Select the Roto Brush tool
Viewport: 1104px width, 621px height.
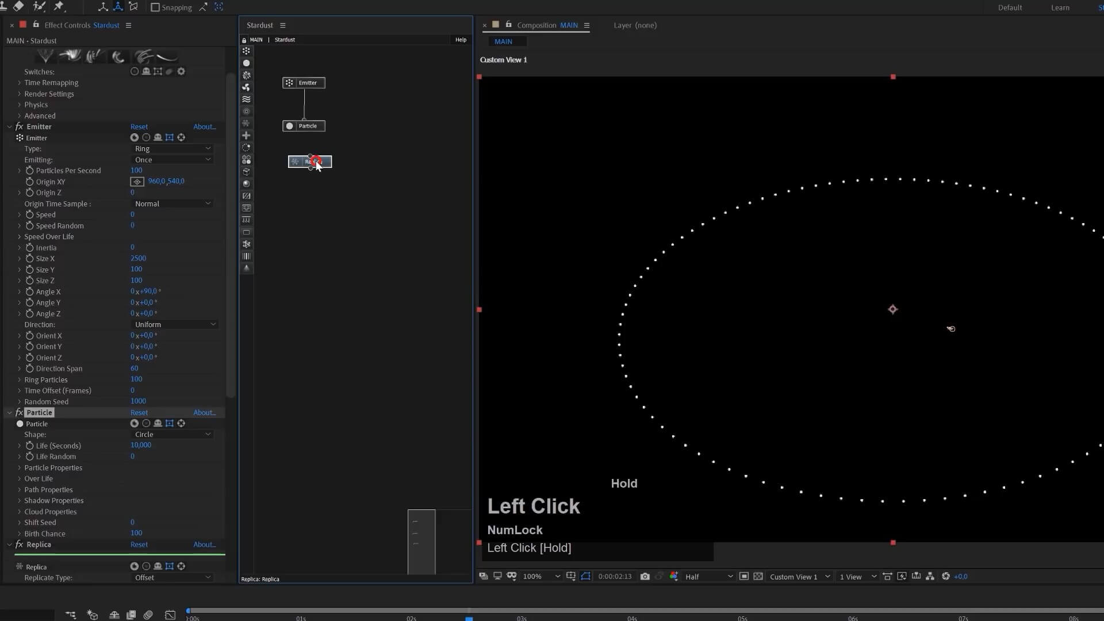39,6
